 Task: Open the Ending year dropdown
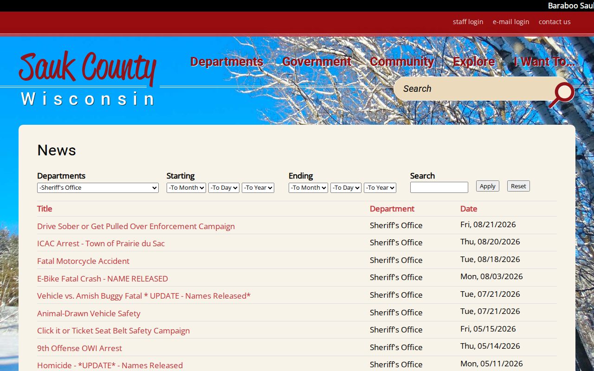380,188
